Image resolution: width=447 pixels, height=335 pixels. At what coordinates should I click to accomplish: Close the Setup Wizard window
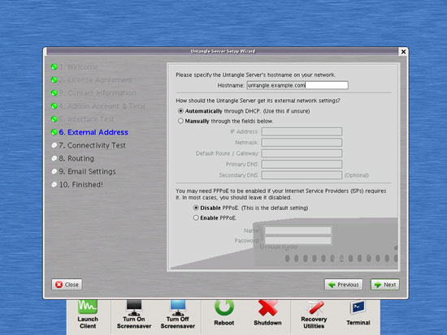coord(403,52)
